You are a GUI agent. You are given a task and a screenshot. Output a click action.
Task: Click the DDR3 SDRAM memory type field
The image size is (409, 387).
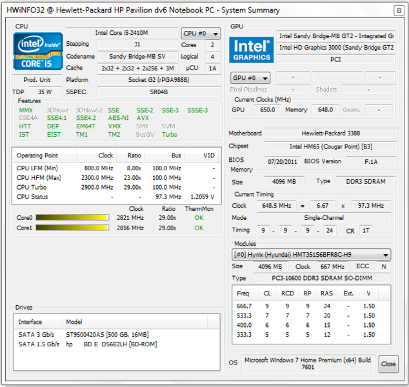[366, 181]
